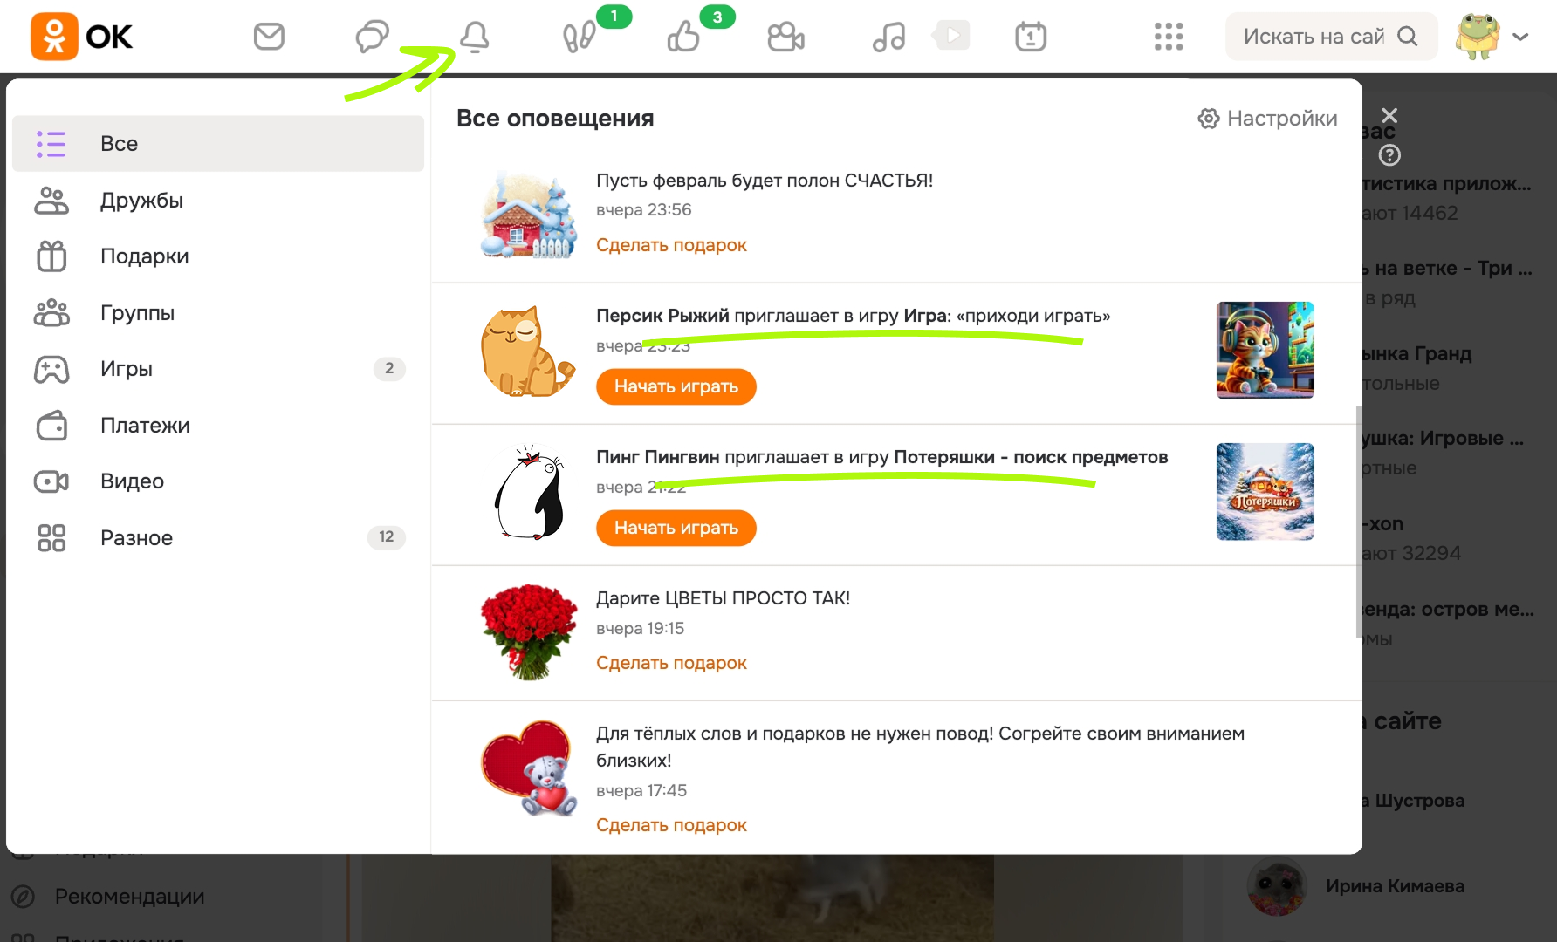Click Начать играть for Персик Рыжий invite

click(x=676, y=386)
